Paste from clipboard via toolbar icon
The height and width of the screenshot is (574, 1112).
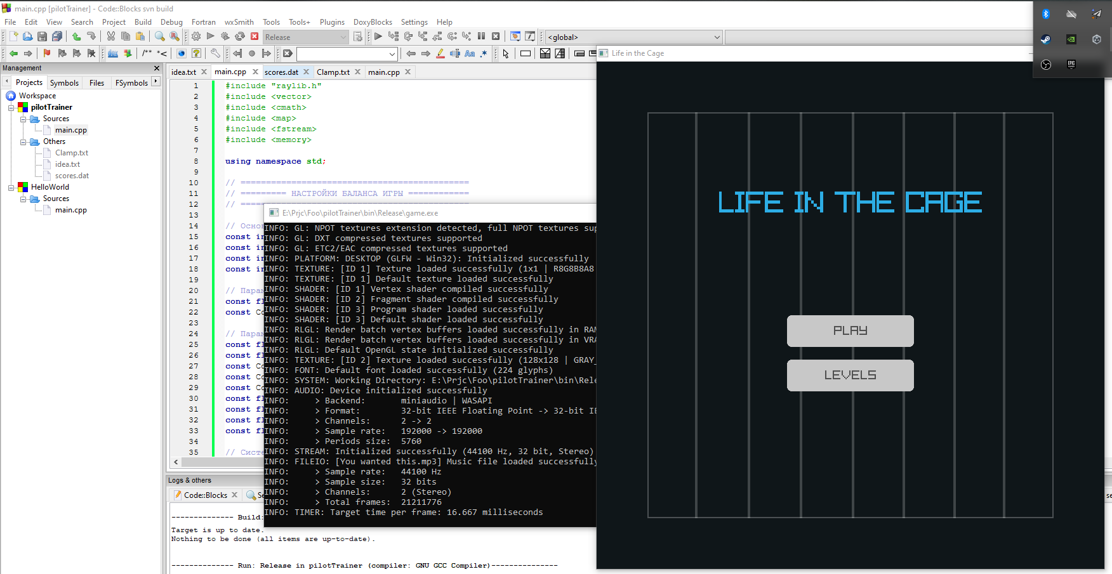(x=140, y=37)
